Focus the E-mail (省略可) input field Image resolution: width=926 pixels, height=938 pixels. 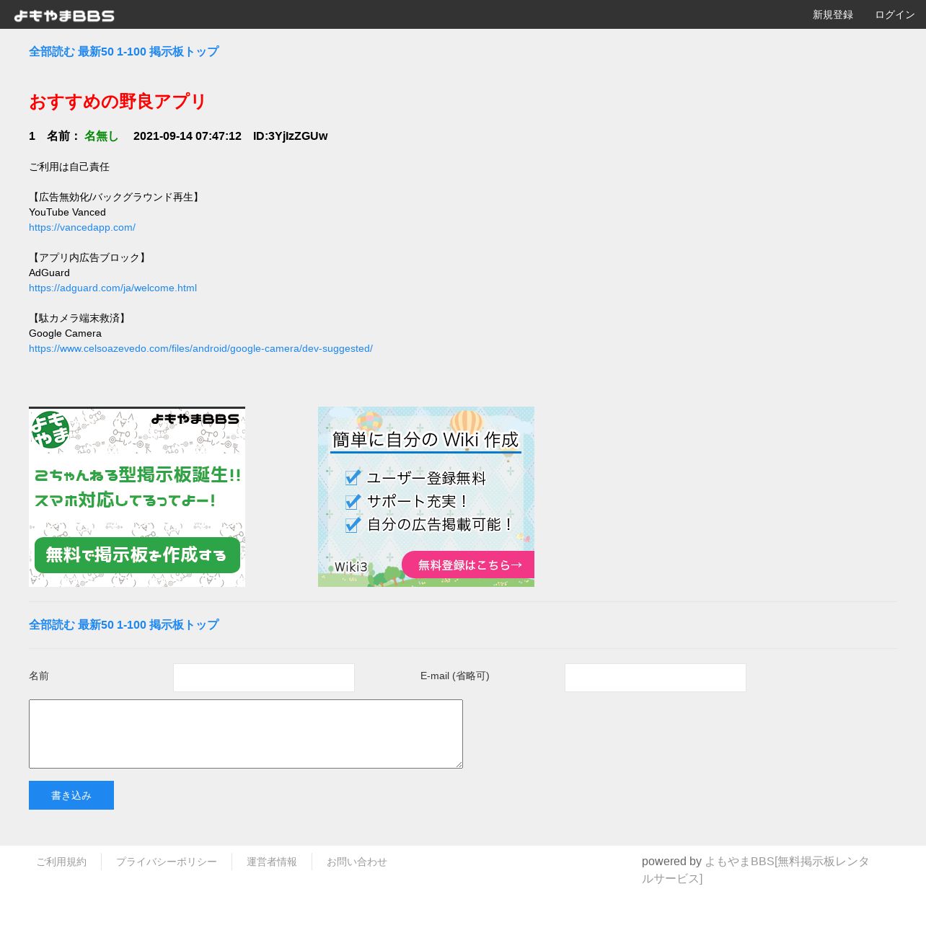click(x=656, y=678)
